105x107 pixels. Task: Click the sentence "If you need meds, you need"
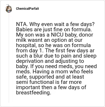click(64, 67)
